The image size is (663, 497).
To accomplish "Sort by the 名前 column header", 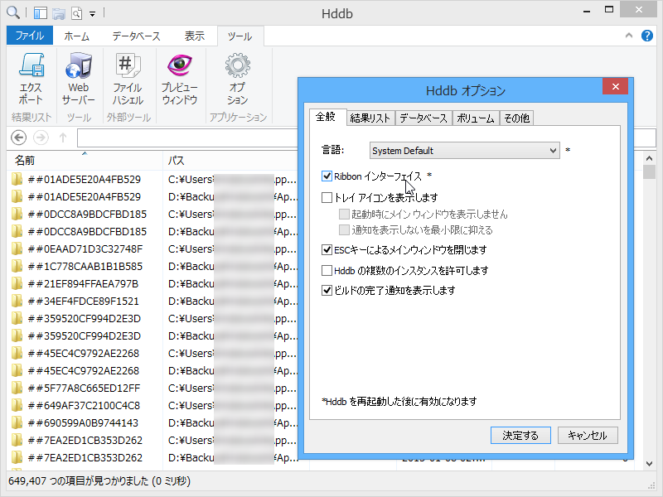I will tap(85, 161).
